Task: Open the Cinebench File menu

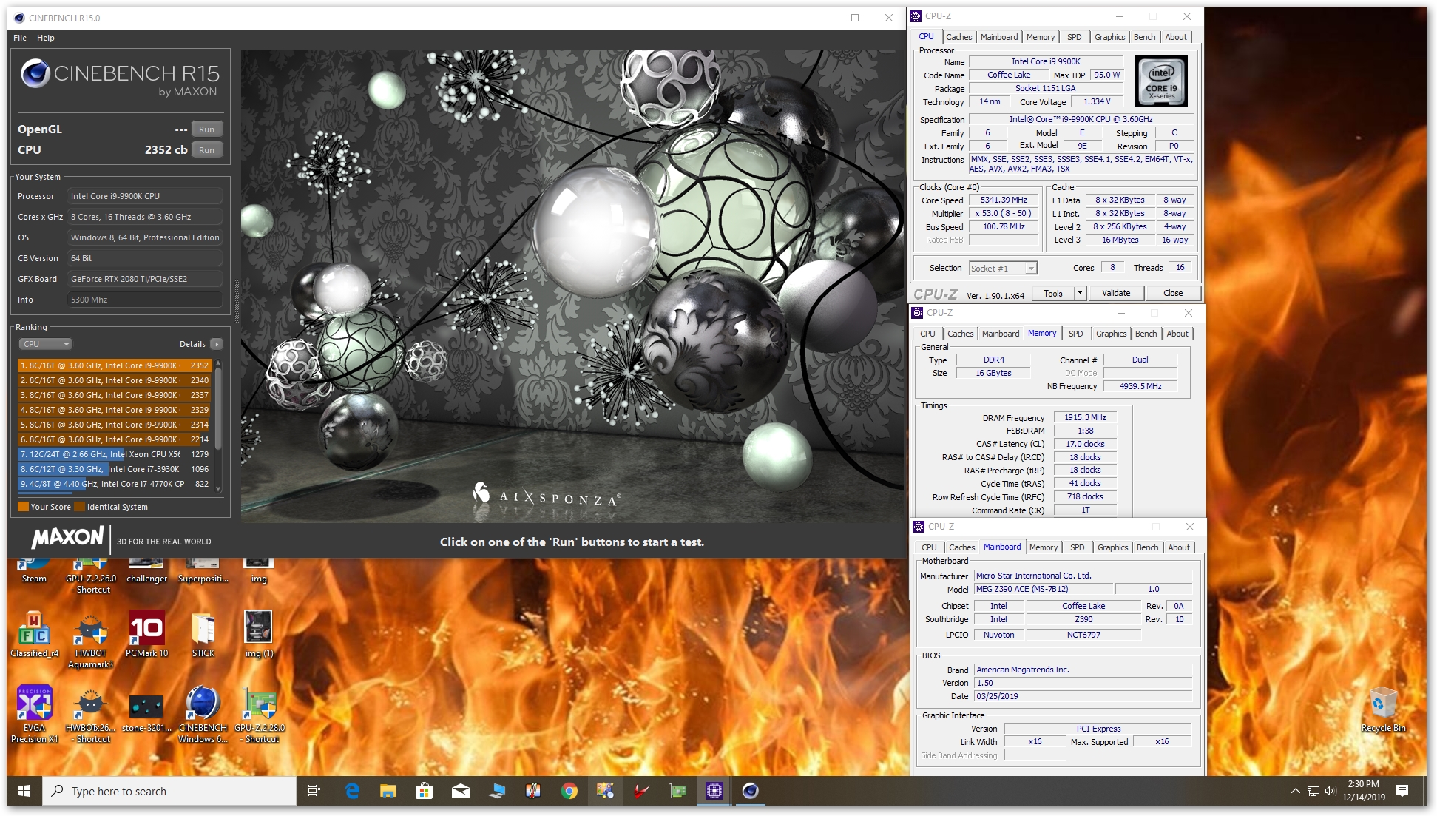Action: [20, 38]
